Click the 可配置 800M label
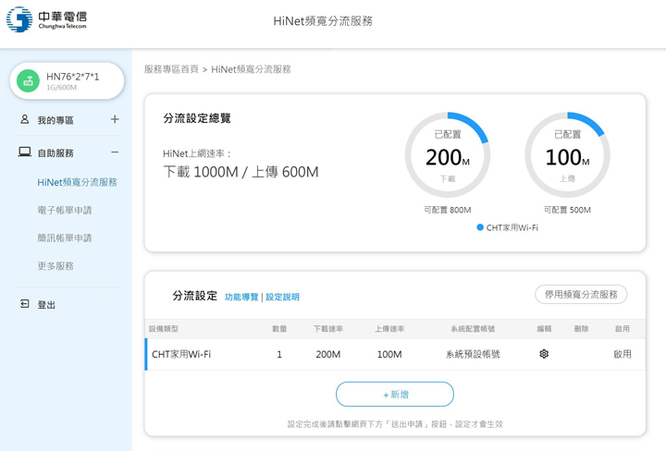 pos(448,210)
